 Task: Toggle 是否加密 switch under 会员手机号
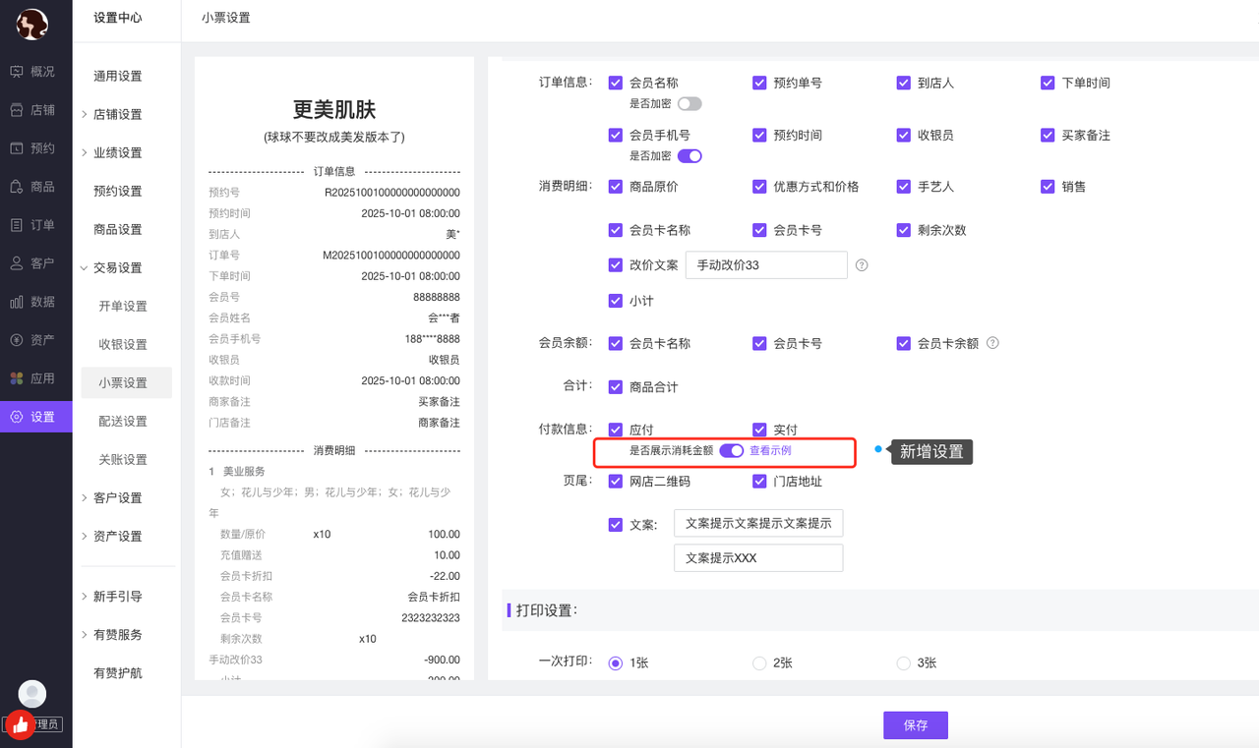(x=689, y=155)
